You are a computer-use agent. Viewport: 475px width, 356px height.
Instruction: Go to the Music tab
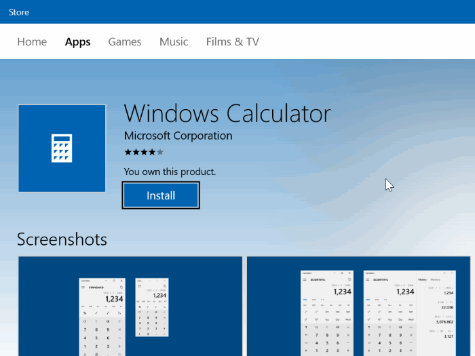click(174, 42)
